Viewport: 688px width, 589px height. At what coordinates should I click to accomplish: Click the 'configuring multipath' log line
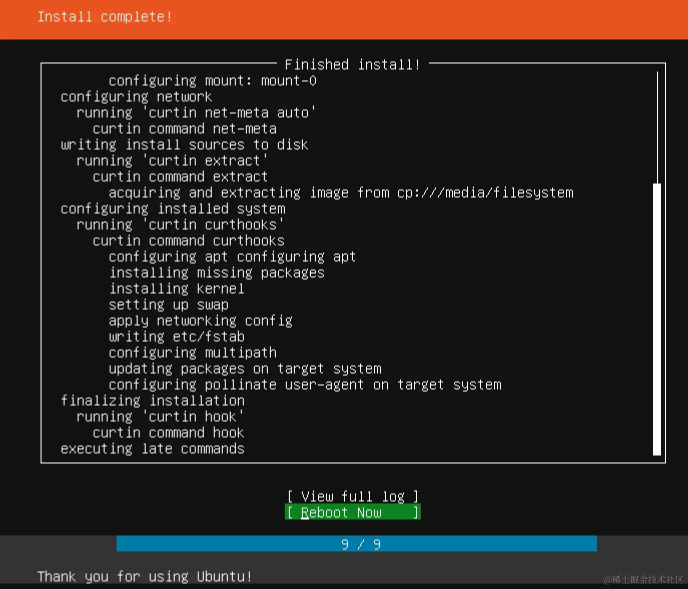point(193,352)
